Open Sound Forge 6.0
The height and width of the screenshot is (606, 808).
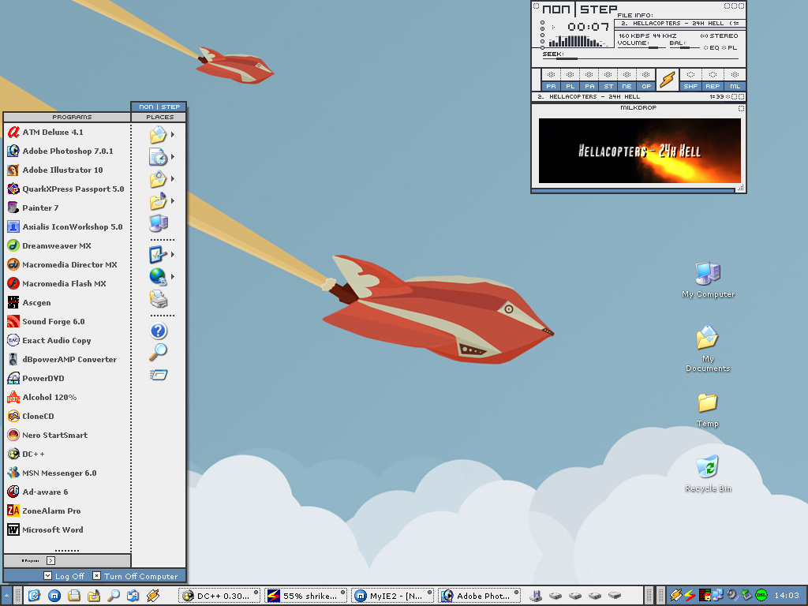(67, 322)
